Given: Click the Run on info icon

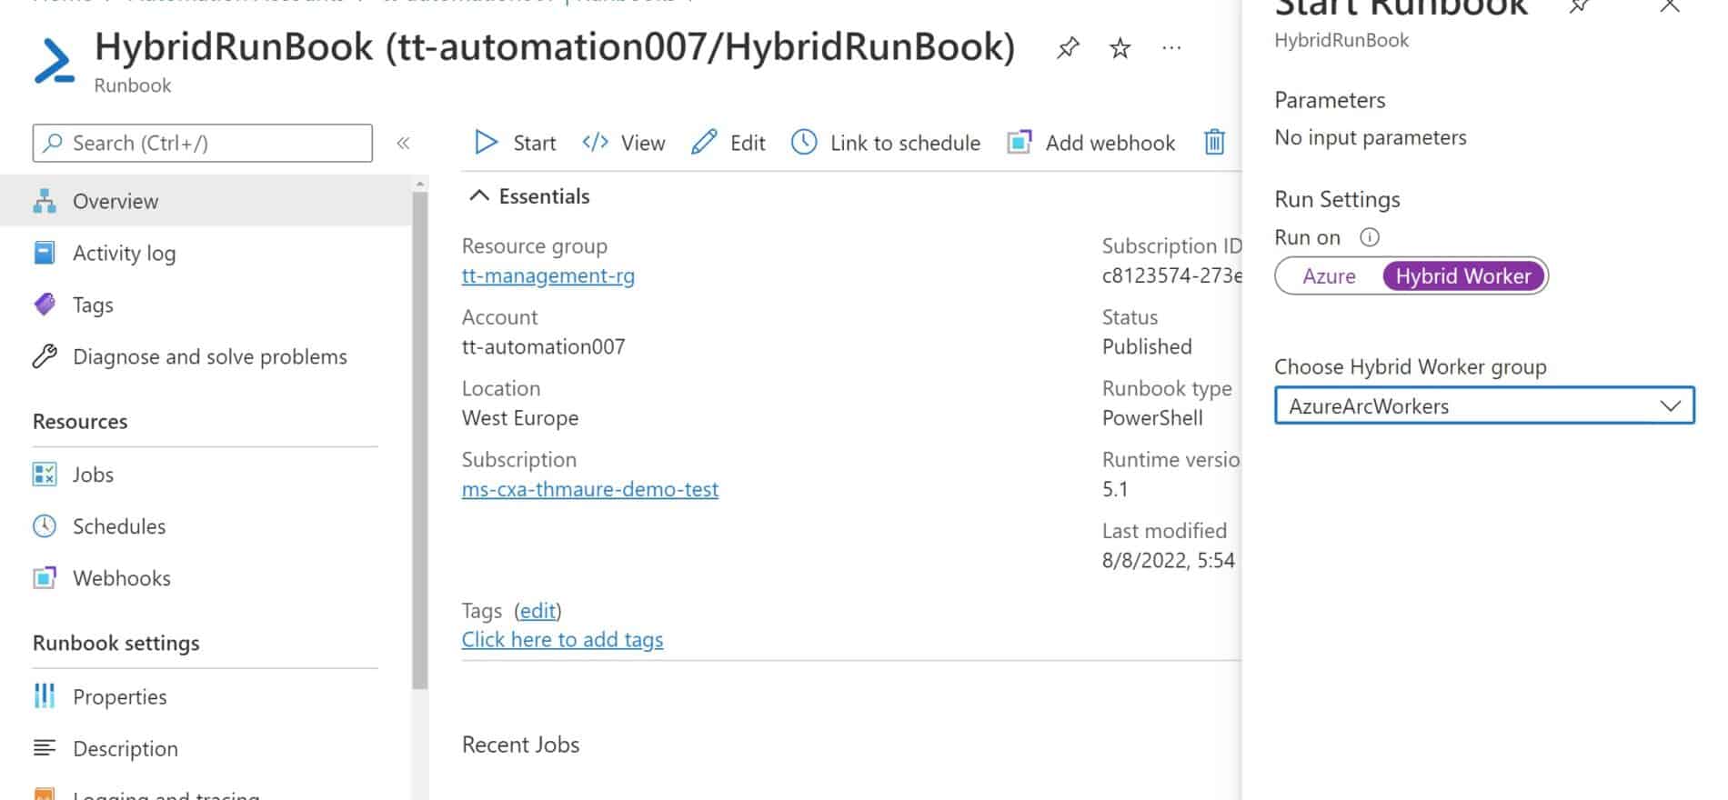Looking at the screenshot, I should [1369, 237].
